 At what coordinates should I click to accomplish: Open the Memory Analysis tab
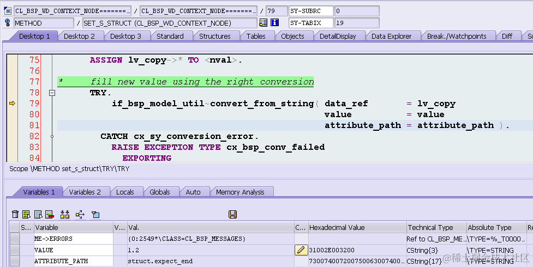click(240, 192)
